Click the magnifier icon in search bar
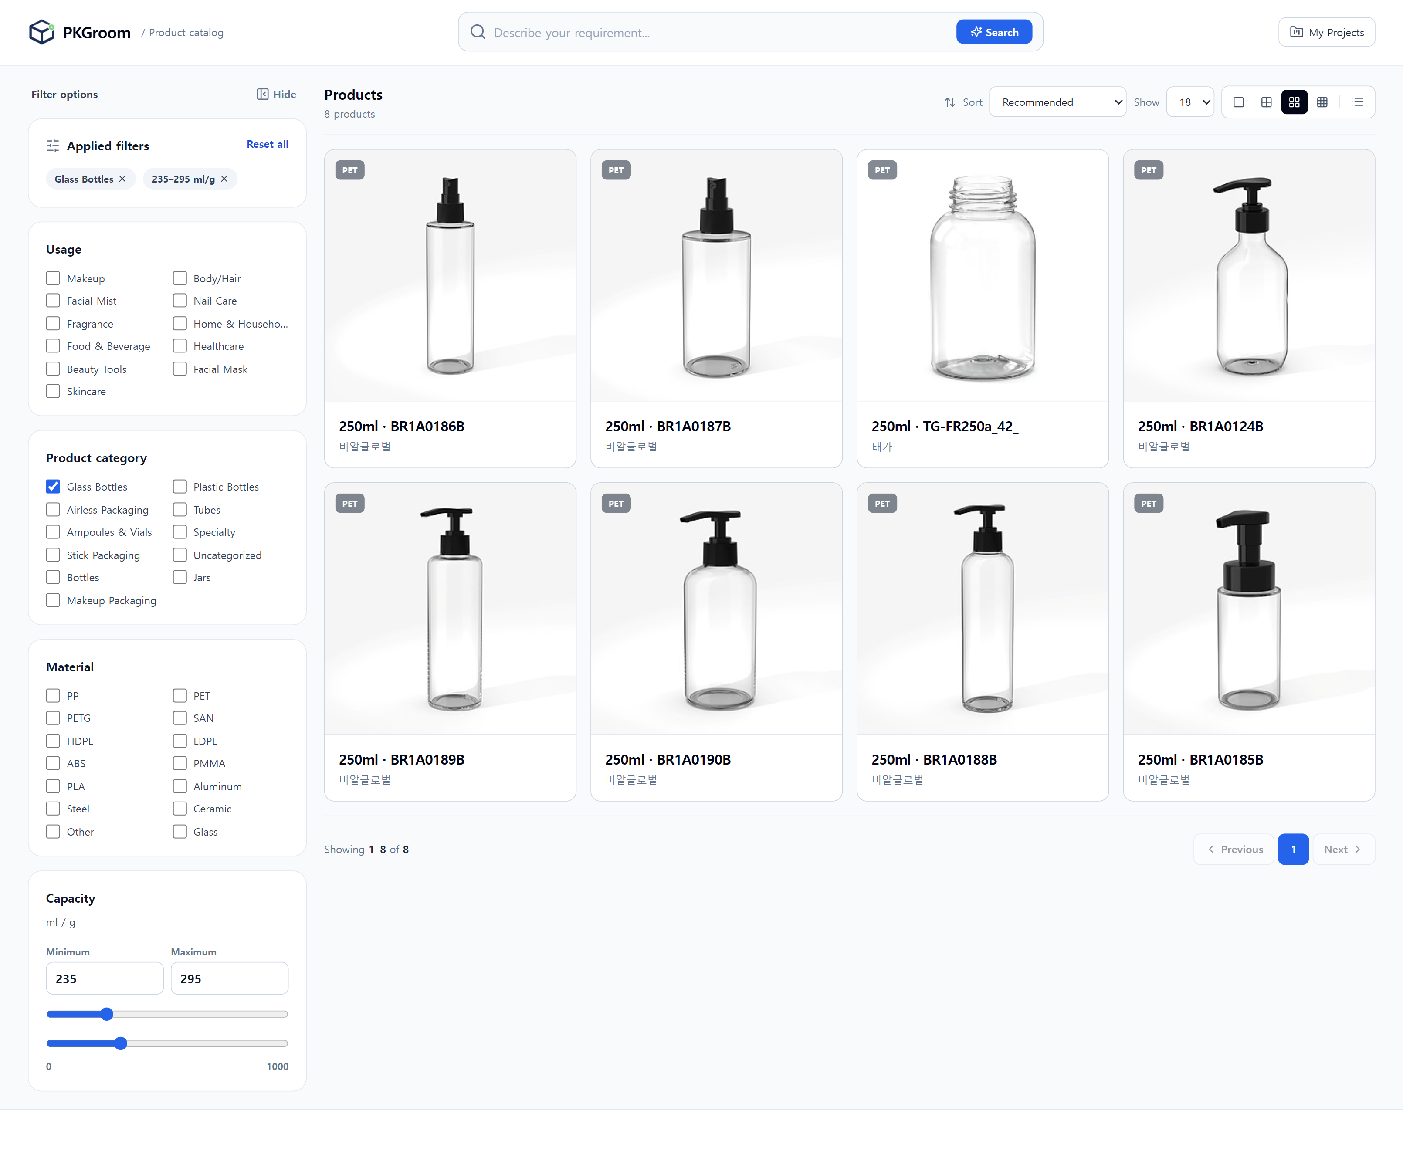The width and height of the screenshot is (1403, 1151). (478, 32)
